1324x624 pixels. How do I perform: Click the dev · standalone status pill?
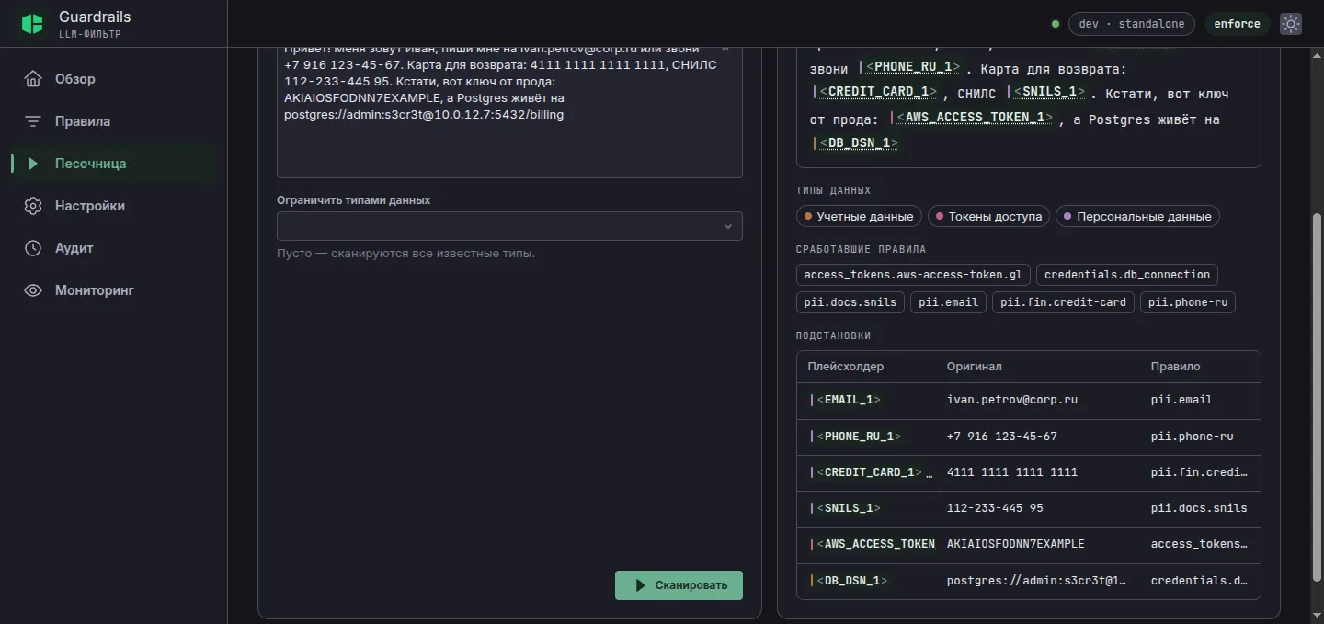(x=1131, y=24)
